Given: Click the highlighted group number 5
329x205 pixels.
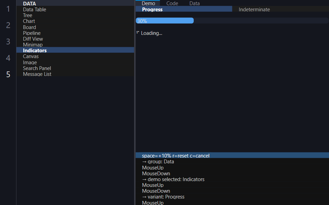Looking at the screenshot, I should click(x=8, y=74).
